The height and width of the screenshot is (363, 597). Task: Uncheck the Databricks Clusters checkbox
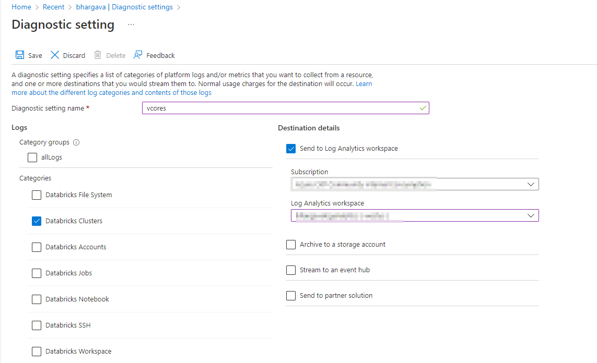click(37, 221)
